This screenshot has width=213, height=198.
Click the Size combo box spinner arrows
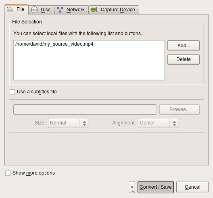[84, 123]
